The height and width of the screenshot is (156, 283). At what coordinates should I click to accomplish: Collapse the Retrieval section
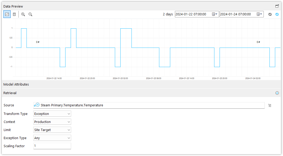pos(277,93)
